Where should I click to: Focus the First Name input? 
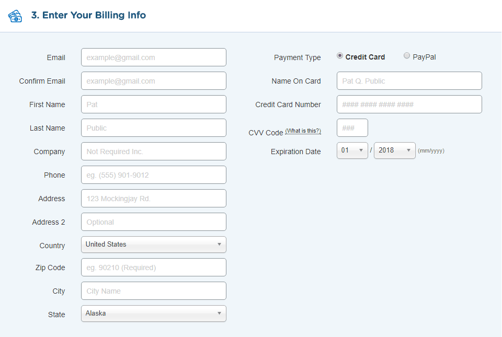click(x=153, y=104)
